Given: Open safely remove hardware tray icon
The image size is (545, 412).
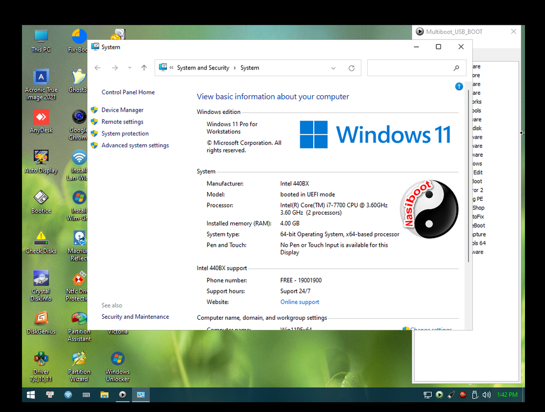Looking at the screenshot, I should tap(475, 394).
